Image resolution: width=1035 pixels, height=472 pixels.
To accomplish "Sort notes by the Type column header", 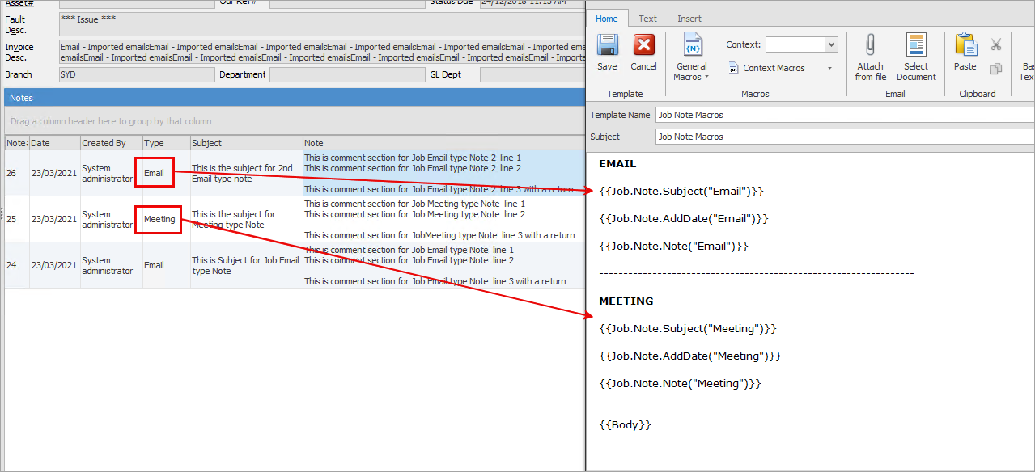I will click(x=166, y=143).
